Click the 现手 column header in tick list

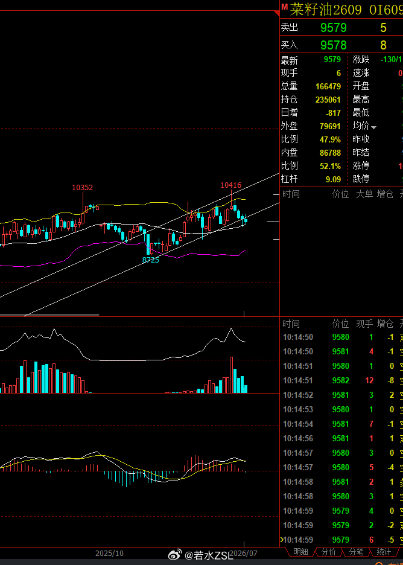pyautogui.click(x=364, y=324)
